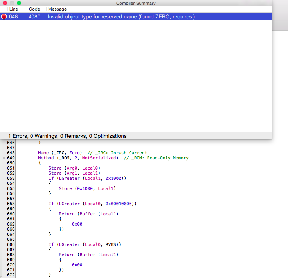Click If (LGreater (Local0, RVBS)) line
The height and width of the screenshot is (278, 288).
(x=85, y=244)
